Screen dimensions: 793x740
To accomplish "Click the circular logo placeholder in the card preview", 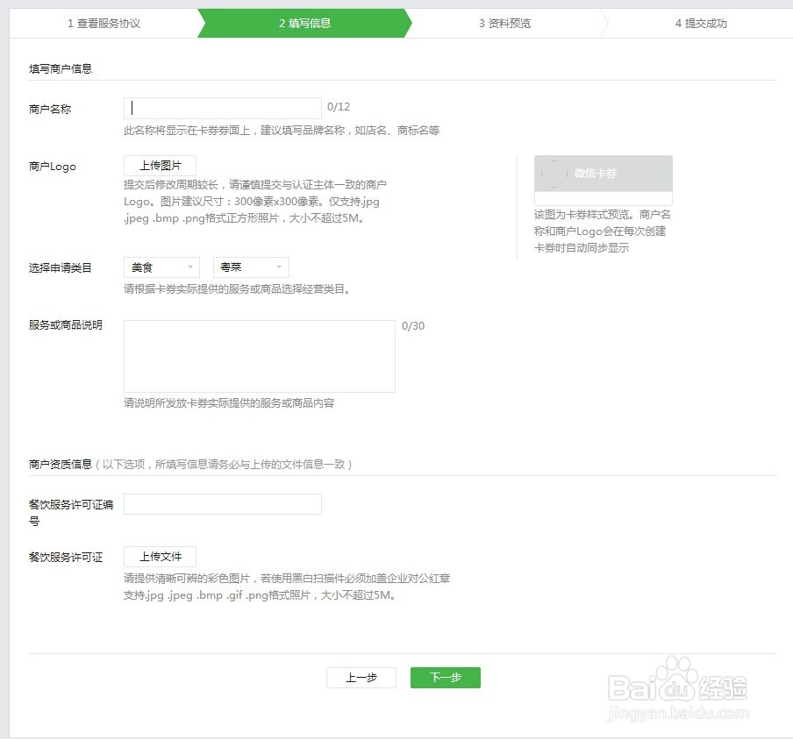I will tap(554, 173).
